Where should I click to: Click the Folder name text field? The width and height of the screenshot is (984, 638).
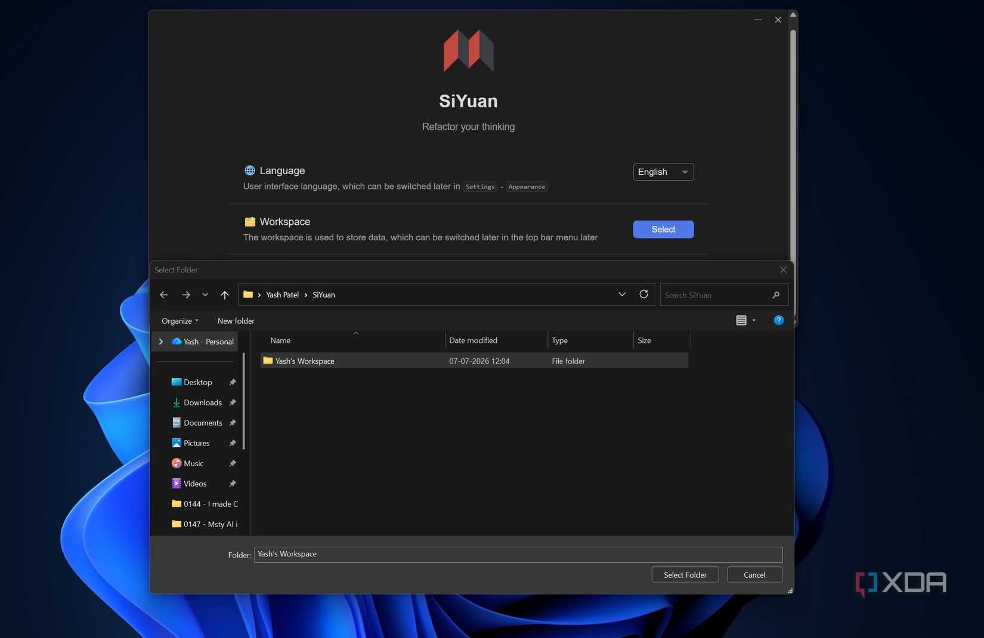[518, 555]
